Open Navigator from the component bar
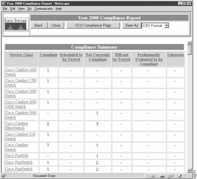 pyautogui.click(x=153, y=176)
